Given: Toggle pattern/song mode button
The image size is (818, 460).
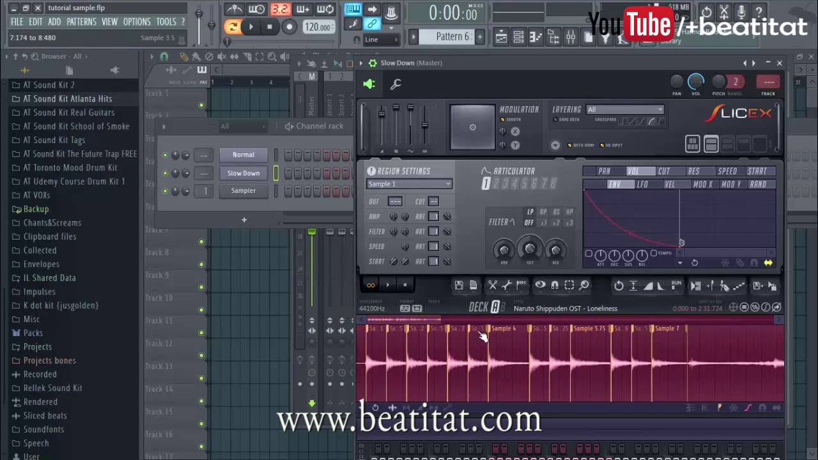Looking at the screenshot, I should click(x=233, y=27).
